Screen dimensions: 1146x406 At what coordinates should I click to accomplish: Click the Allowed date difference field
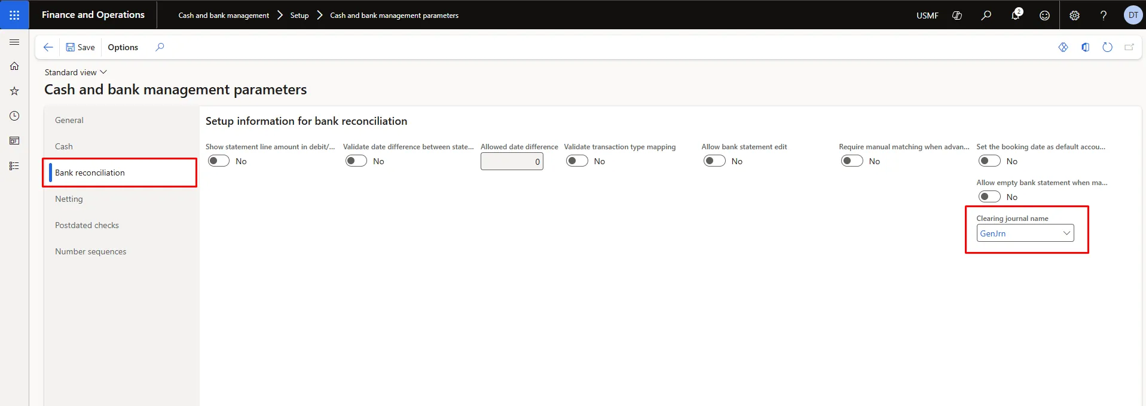[512, 161]
